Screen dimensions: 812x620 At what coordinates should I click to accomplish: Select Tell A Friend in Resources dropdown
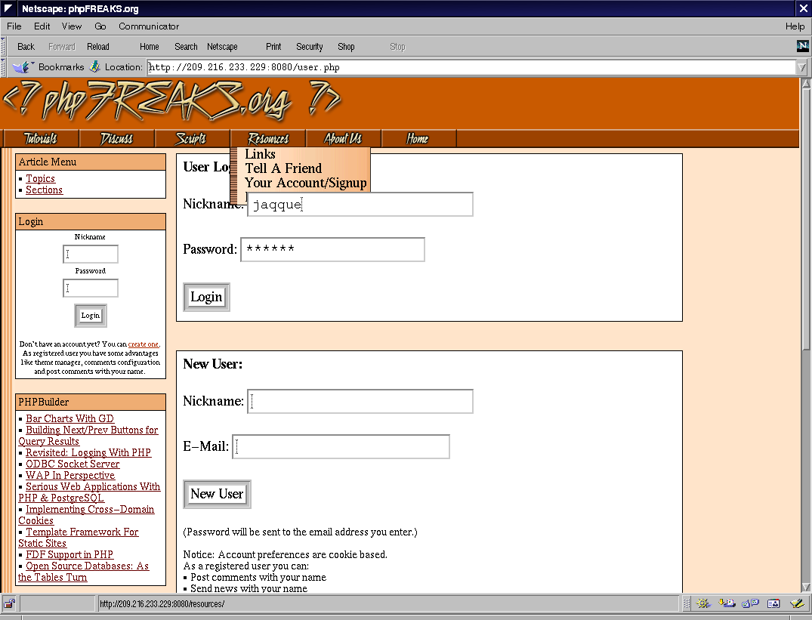tap(283, 168)
